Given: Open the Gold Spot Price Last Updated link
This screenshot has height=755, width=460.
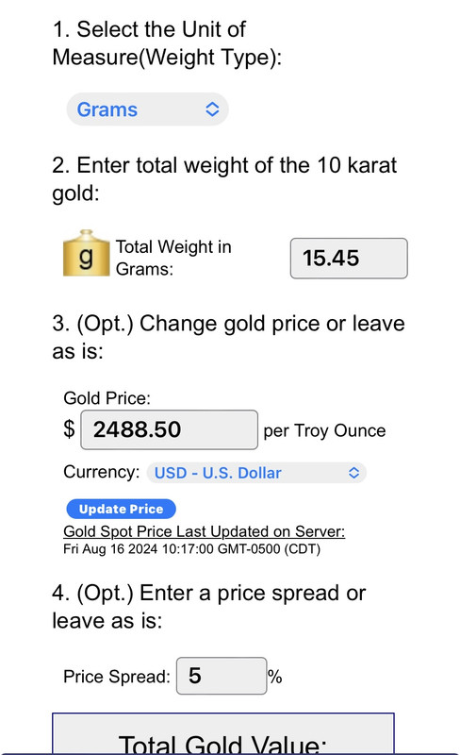Looking at the screenshot, I should [204, 531].
